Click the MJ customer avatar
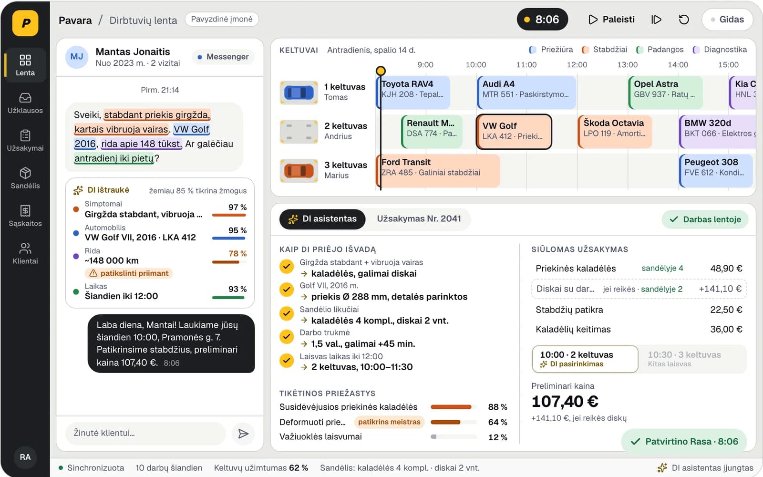This screenshot has height=477, width=763. tap(77, 57)
